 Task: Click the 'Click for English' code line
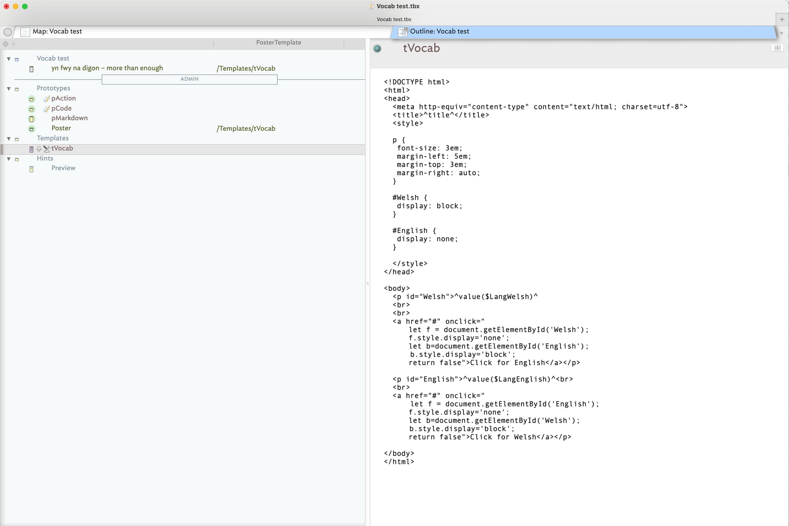pos(494,363)
